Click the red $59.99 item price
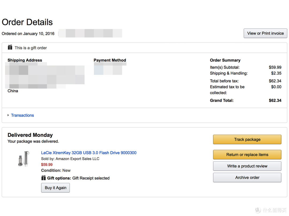Image resolution: width=289 pixels, height=216 pixels. 47,165
